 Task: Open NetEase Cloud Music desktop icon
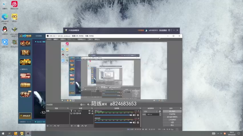pos(14,5)
